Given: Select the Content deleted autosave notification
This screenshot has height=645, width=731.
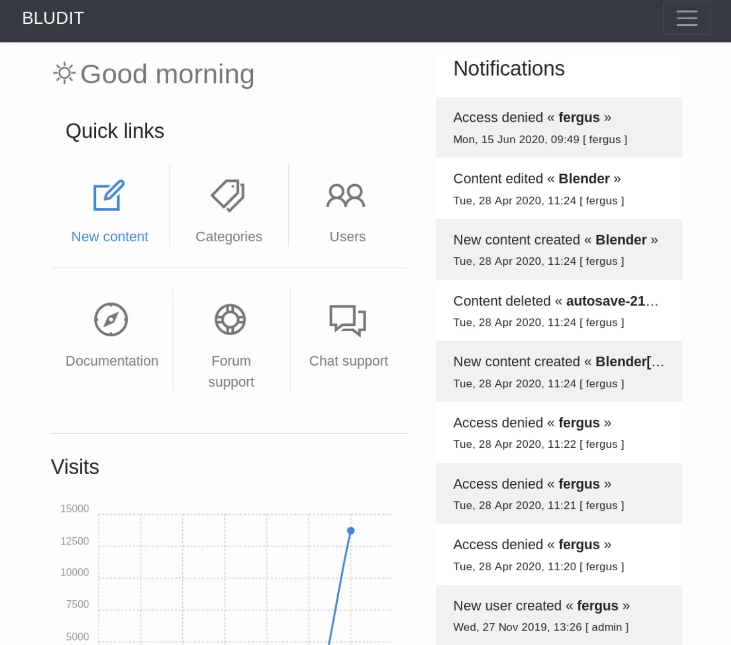Looking at the screenshot, I should coord(558,311).
